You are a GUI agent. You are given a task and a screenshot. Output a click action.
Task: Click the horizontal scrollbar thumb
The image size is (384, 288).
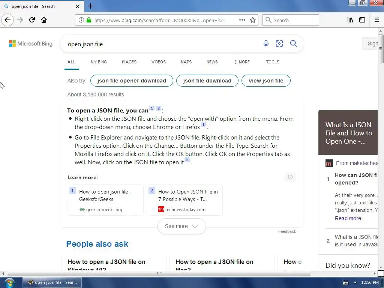[x=159, y=273]
